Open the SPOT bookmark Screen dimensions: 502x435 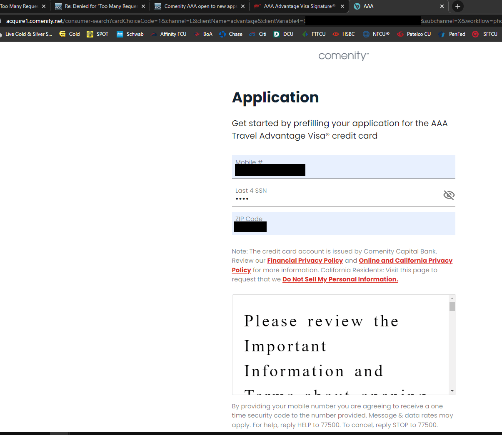97,34
